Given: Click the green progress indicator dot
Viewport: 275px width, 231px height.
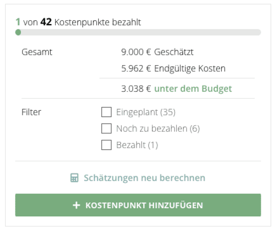Looking at the screenshot, I should [18, 32].
